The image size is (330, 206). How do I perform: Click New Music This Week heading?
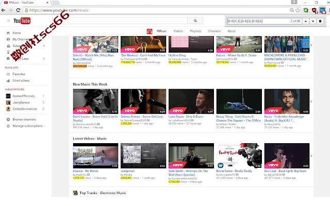[90, 84]
